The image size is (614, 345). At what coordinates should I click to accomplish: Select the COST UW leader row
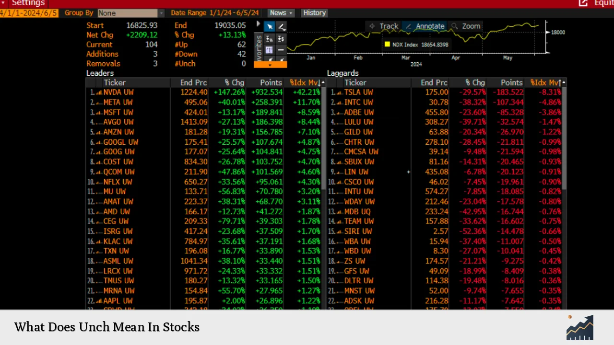point(204,162)
